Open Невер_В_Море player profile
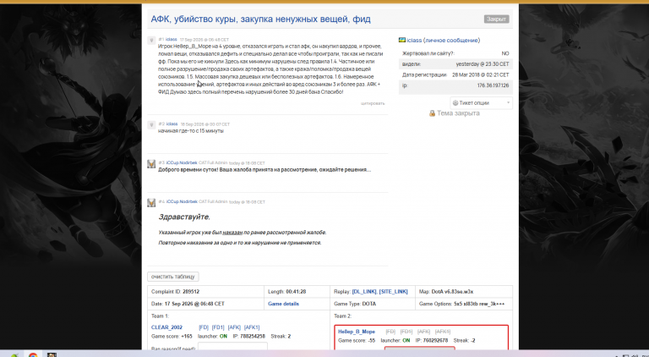The width and height of the screenshot is (649, 357). click(x=357, y=332)
